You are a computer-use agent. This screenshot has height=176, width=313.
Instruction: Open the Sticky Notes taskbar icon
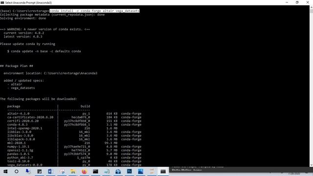39,172
